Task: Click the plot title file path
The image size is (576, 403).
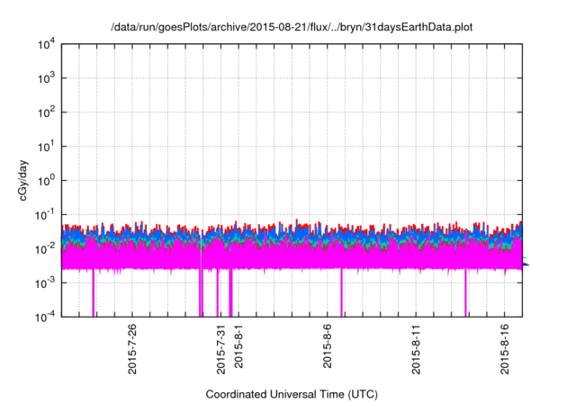Action: pos(292,27)
